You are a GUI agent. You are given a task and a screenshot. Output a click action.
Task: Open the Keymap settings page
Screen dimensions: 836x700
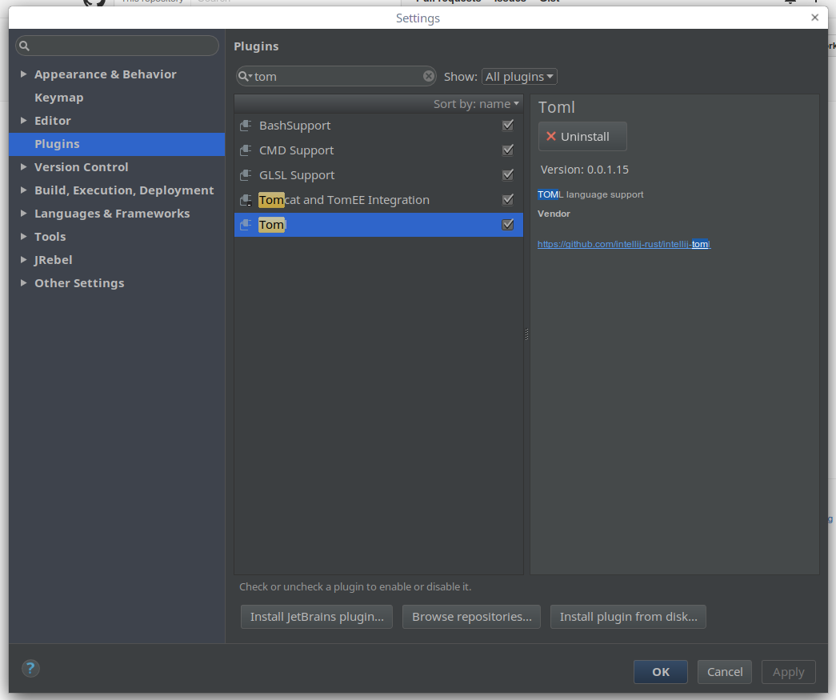(x=59, y=98)
